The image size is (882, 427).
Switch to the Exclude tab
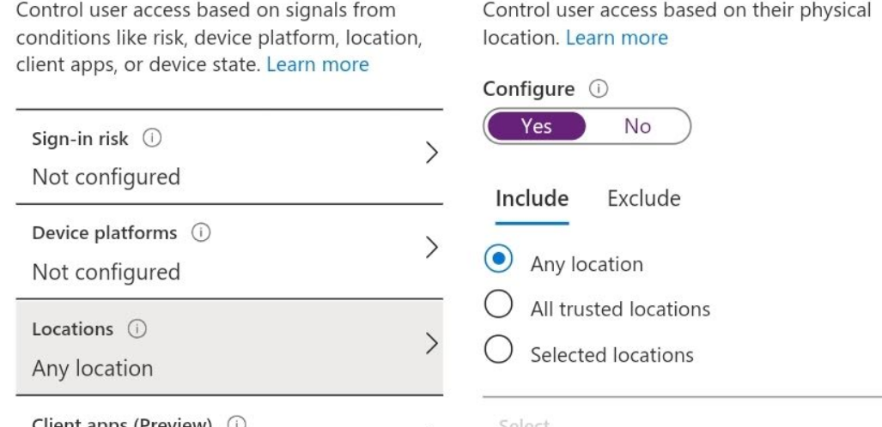click(643, 199)
